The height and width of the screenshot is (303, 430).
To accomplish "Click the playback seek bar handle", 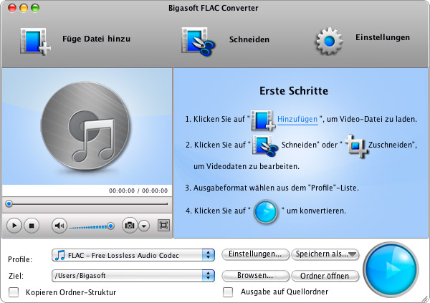I will (9, 203).
